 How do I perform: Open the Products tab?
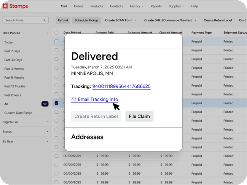coord(97,6)
